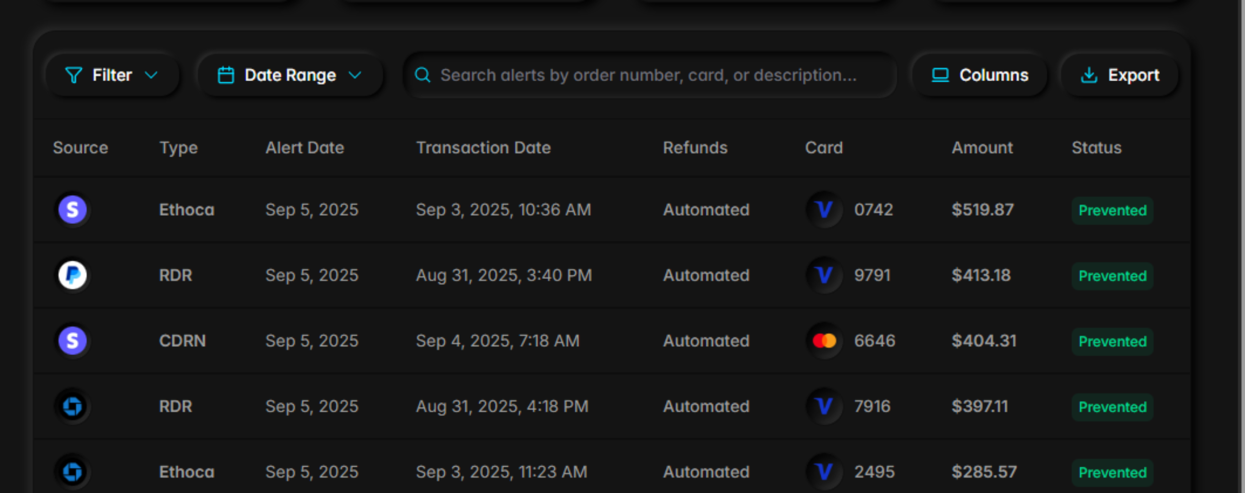Screen dimensions: 1245x493
Task: Open the Filter dropdown
Action: point(112,75)
